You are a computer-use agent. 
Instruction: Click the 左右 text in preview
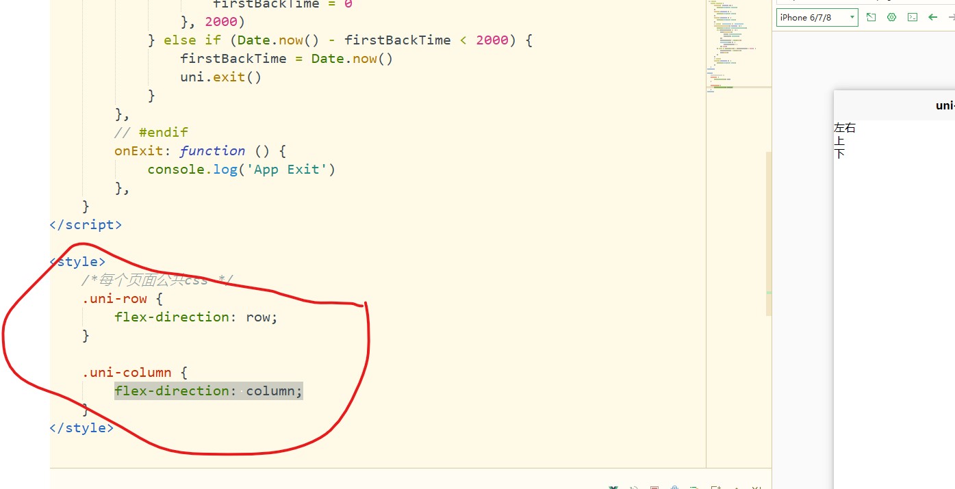tap(845, 128)
